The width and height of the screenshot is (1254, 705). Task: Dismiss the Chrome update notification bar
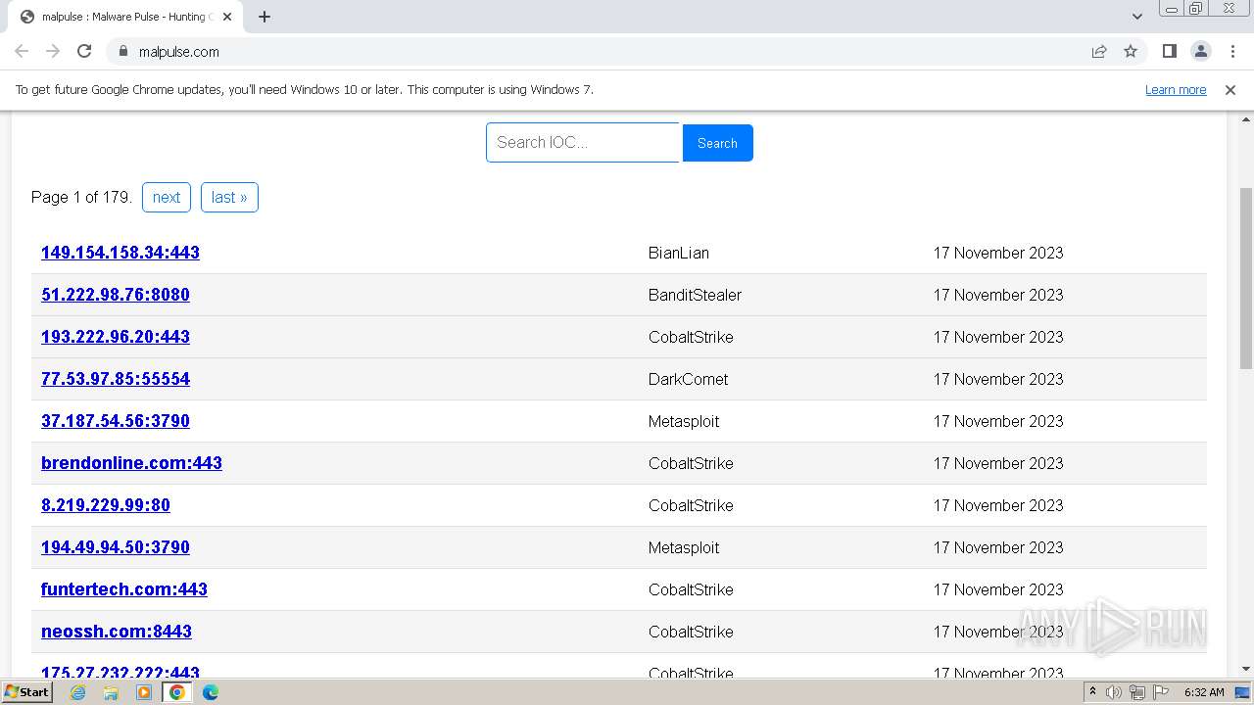[1230, 89]
